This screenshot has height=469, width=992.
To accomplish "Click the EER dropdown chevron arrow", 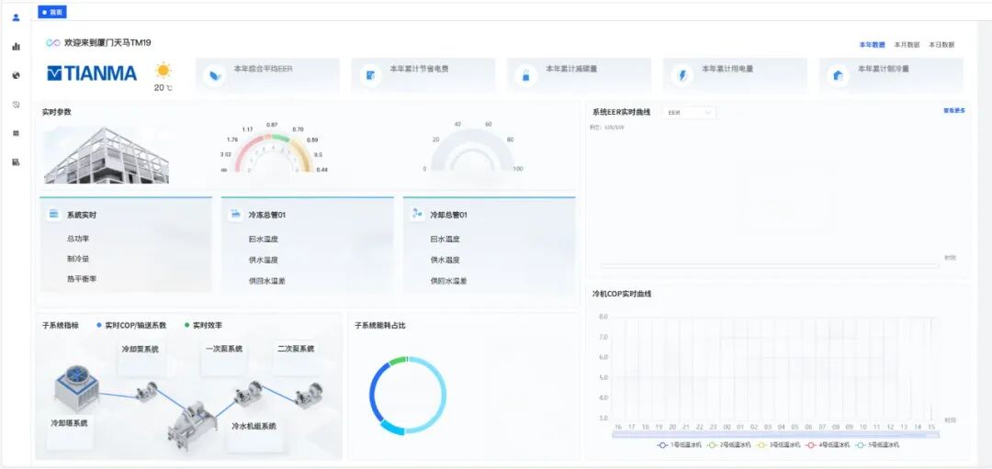I will (708, 112).
